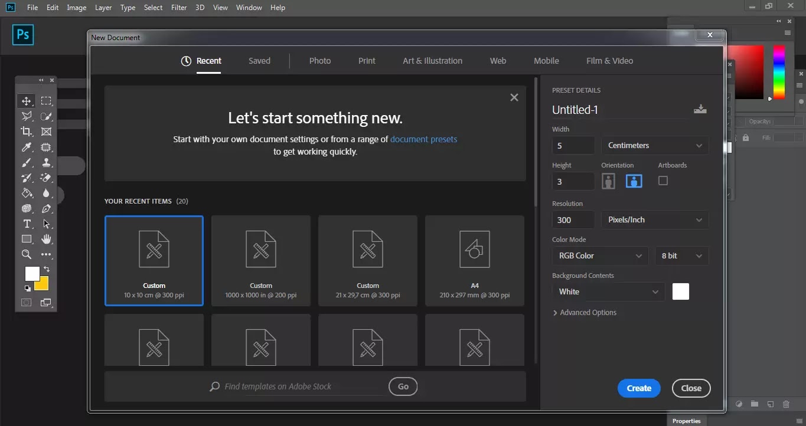Switch to the Saved tab
Screen dimensions: 806x426
click(259, 61)
